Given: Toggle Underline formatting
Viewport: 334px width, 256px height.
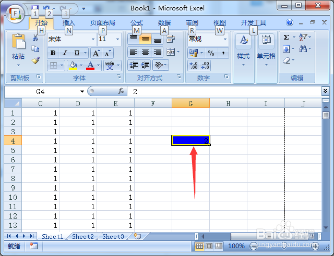Looking at the screenshot, I should click(x=77, y=53).
